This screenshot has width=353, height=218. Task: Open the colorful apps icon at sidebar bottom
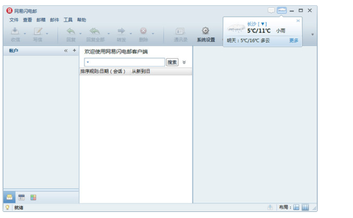click(x=33, y=197)
